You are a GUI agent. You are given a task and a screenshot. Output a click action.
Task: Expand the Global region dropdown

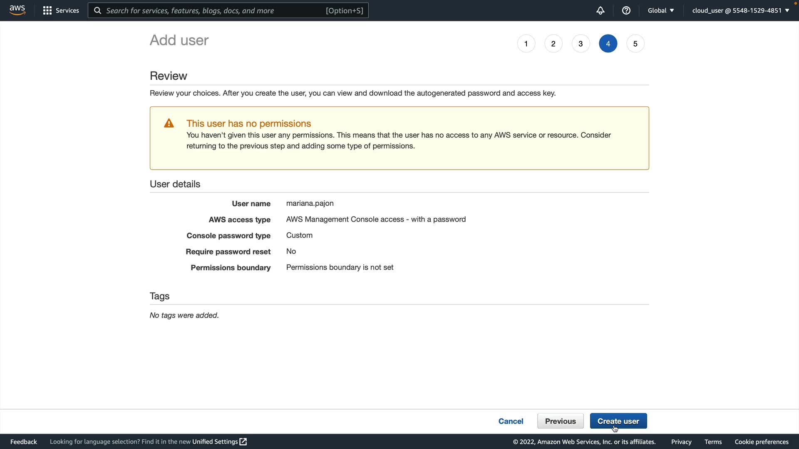tap(660, 10)
